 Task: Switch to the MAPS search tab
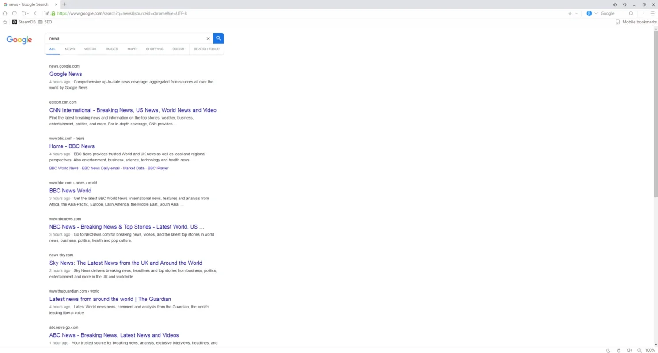coord(132,49)
